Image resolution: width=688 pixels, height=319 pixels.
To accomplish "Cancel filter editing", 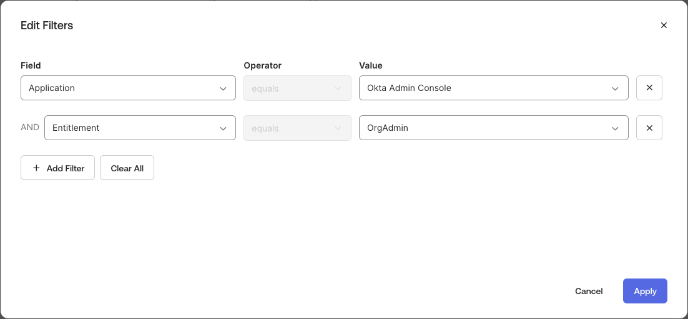I will [589, 291].
